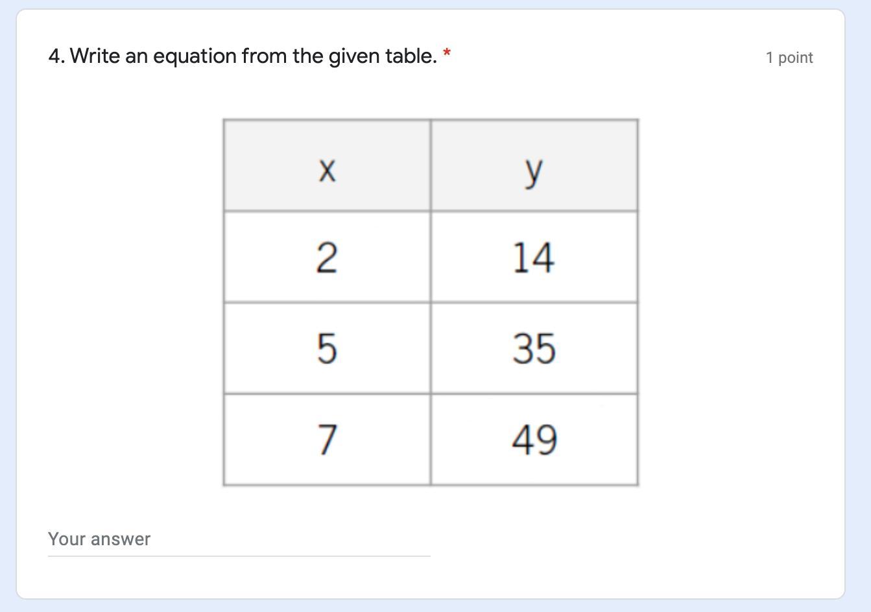Viewport: 871px width, 612px height.
Task: Click the word 'point' in the score label
Action: (x=795, y=58)
